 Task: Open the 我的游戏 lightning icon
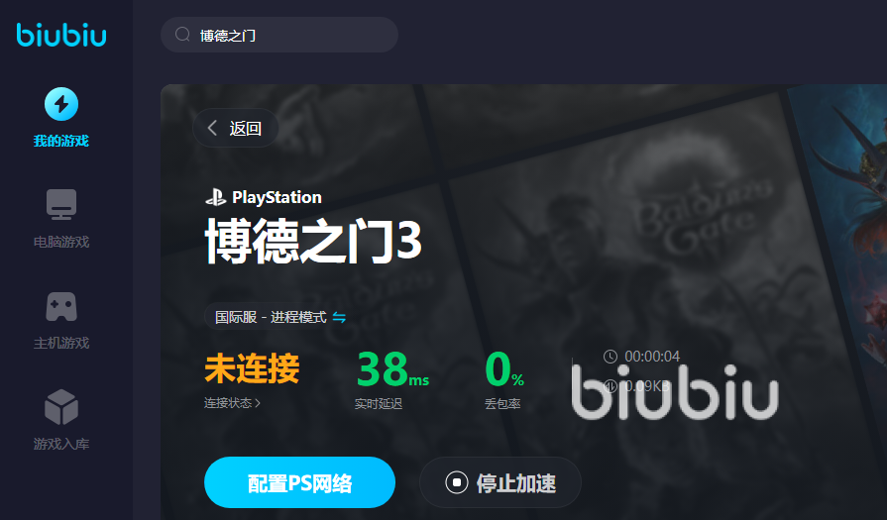61,104
